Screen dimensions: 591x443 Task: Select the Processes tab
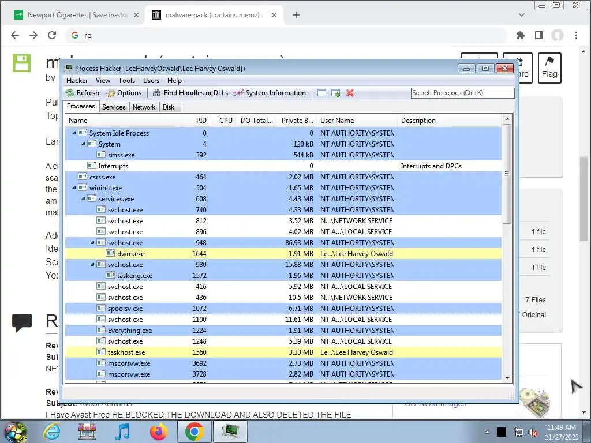tap(81, 106)
